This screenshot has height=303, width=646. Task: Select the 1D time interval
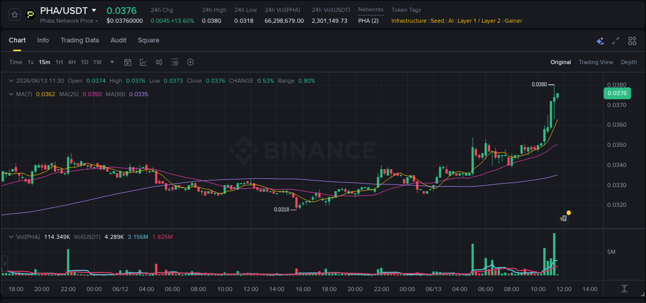(84, 62)
